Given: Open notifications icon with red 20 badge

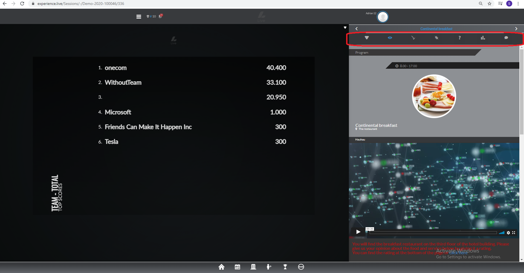Looking at the screenshot, I should point(161,16).
